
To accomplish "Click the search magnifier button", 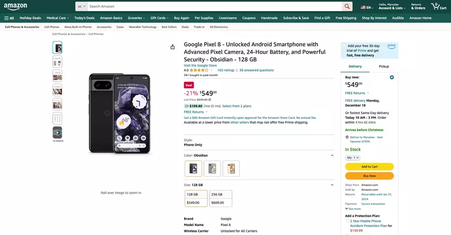I will click(x=347, y=6).
